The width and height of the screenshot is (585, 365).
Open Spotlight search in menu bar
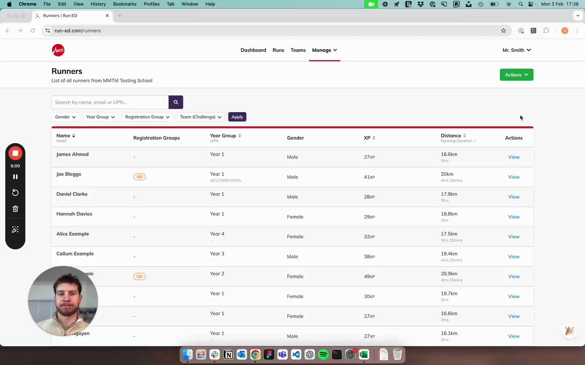coord(521,4)
